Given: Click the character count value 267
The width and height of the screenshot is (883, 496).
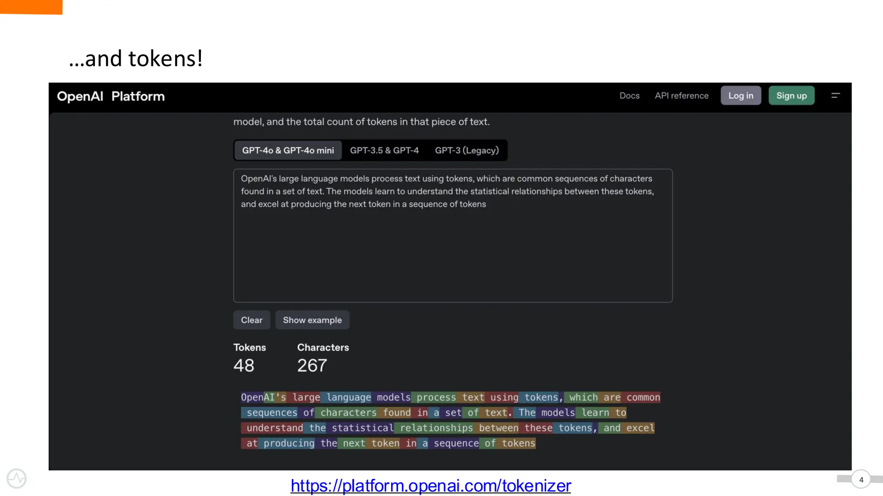Looking at the screenshot, I should pyautogui.click(x=312, y=366).
